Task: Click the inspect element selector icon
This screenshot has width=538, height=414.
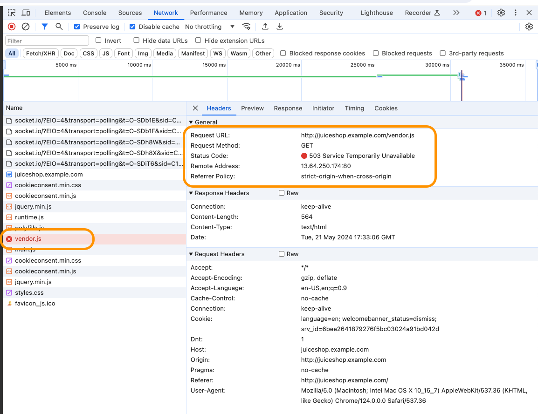Action: point(12,13)
